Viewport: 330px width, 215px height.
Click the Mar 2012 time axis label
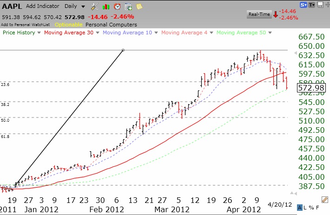point(172,209)
